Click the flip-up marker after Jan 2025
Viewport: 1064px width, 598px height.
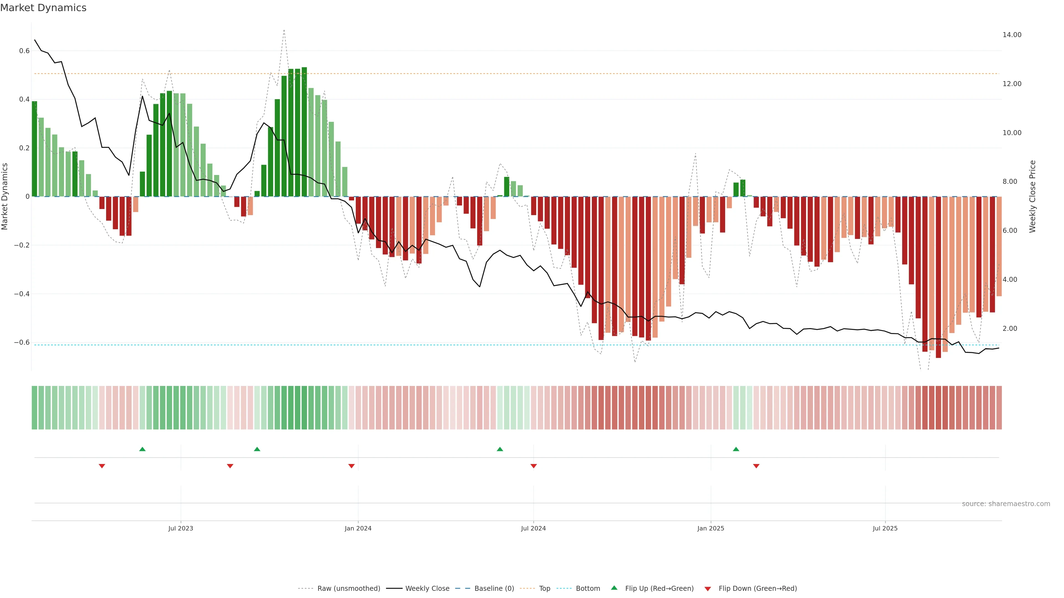click(736, 449)
